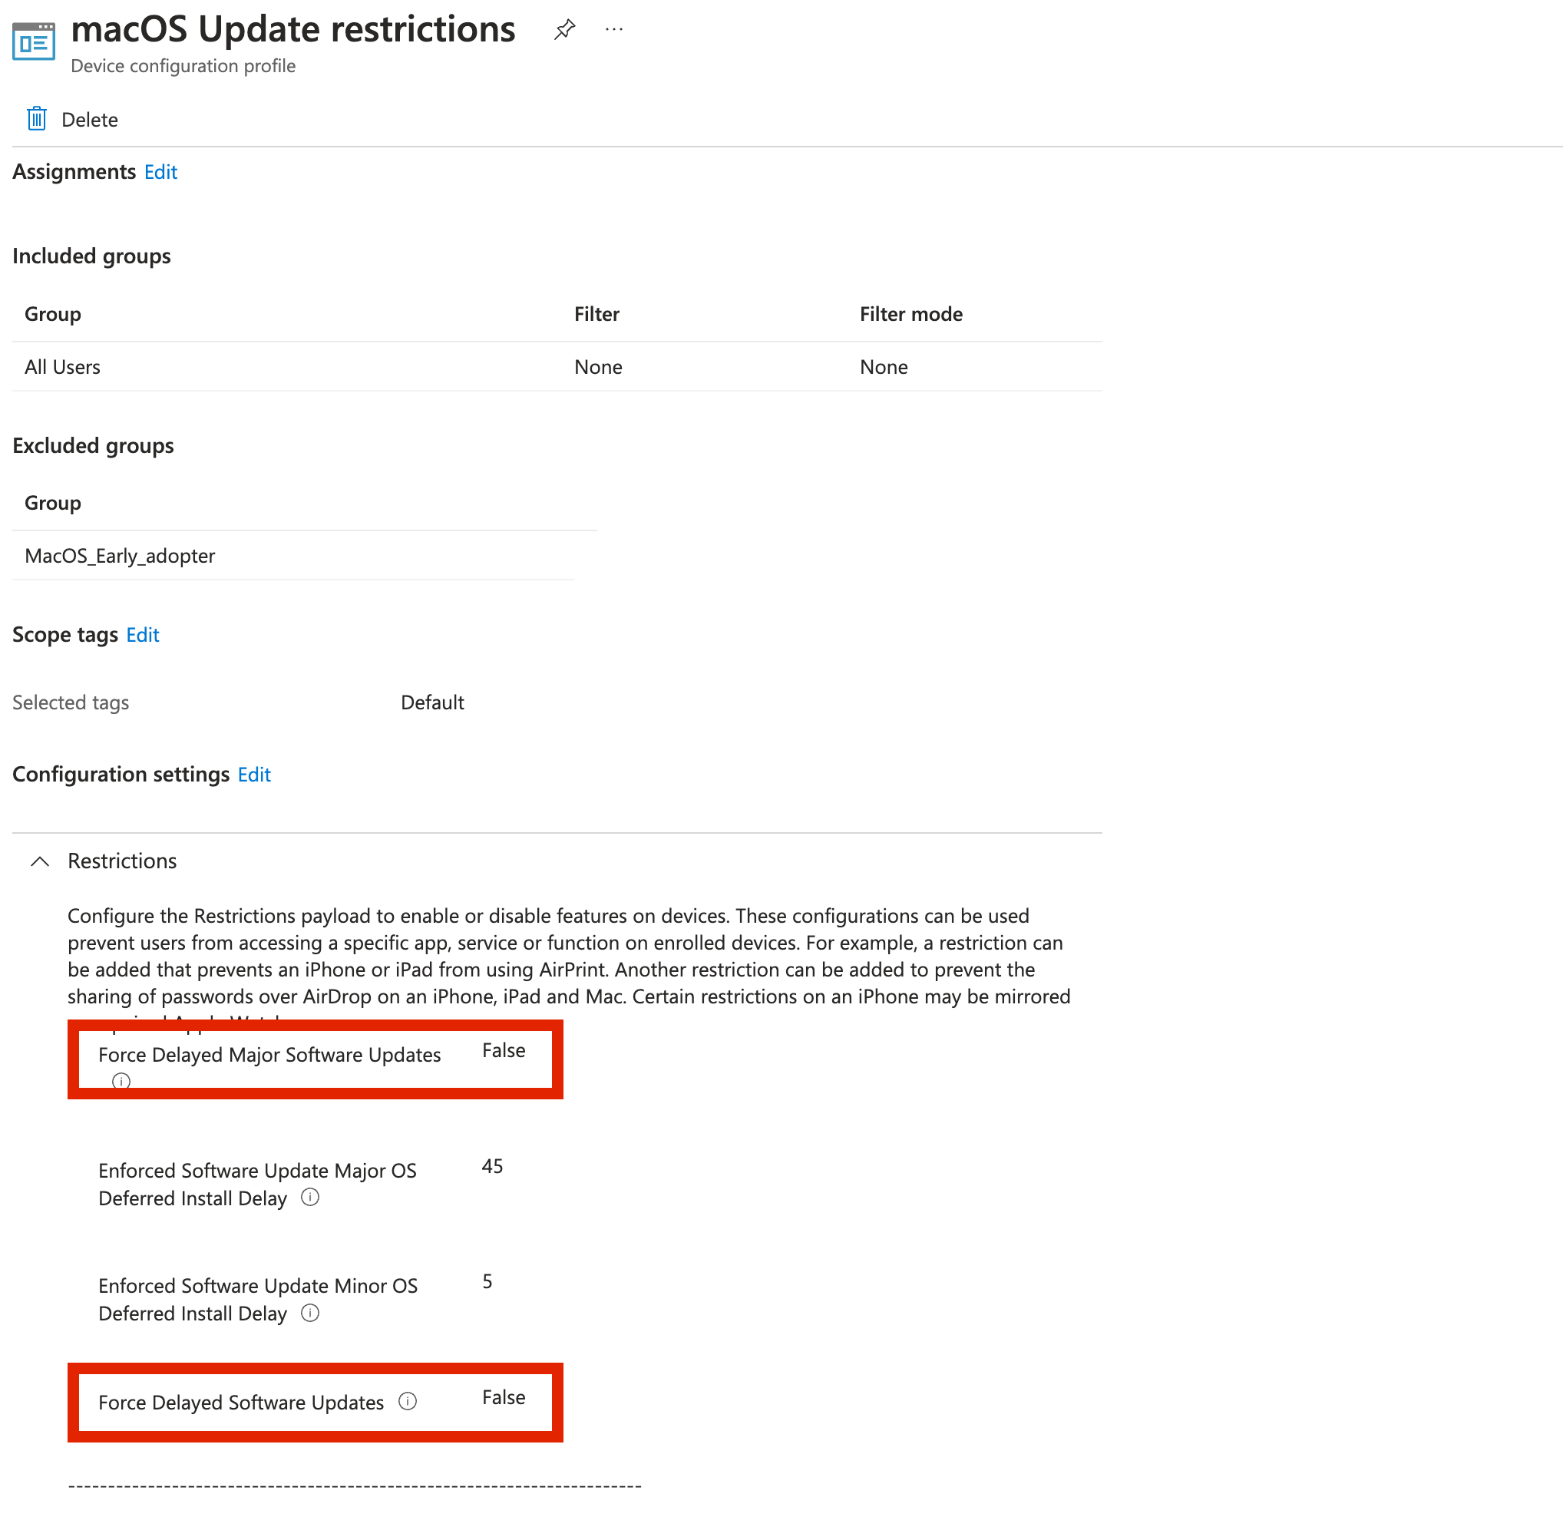Show info for Force Delayed Major Software Updates
1563x1540 pixels.
121,1081
